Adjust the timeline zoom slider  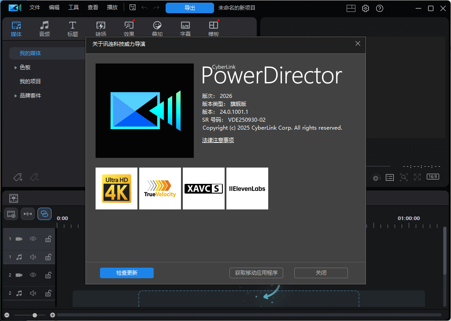[34, 315]
